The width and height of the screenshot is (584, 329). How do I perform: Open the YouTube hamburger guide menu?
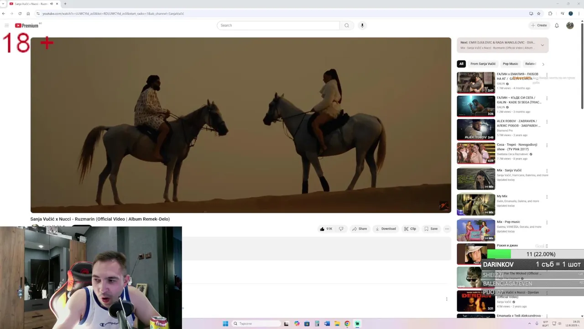coord(6,26)
